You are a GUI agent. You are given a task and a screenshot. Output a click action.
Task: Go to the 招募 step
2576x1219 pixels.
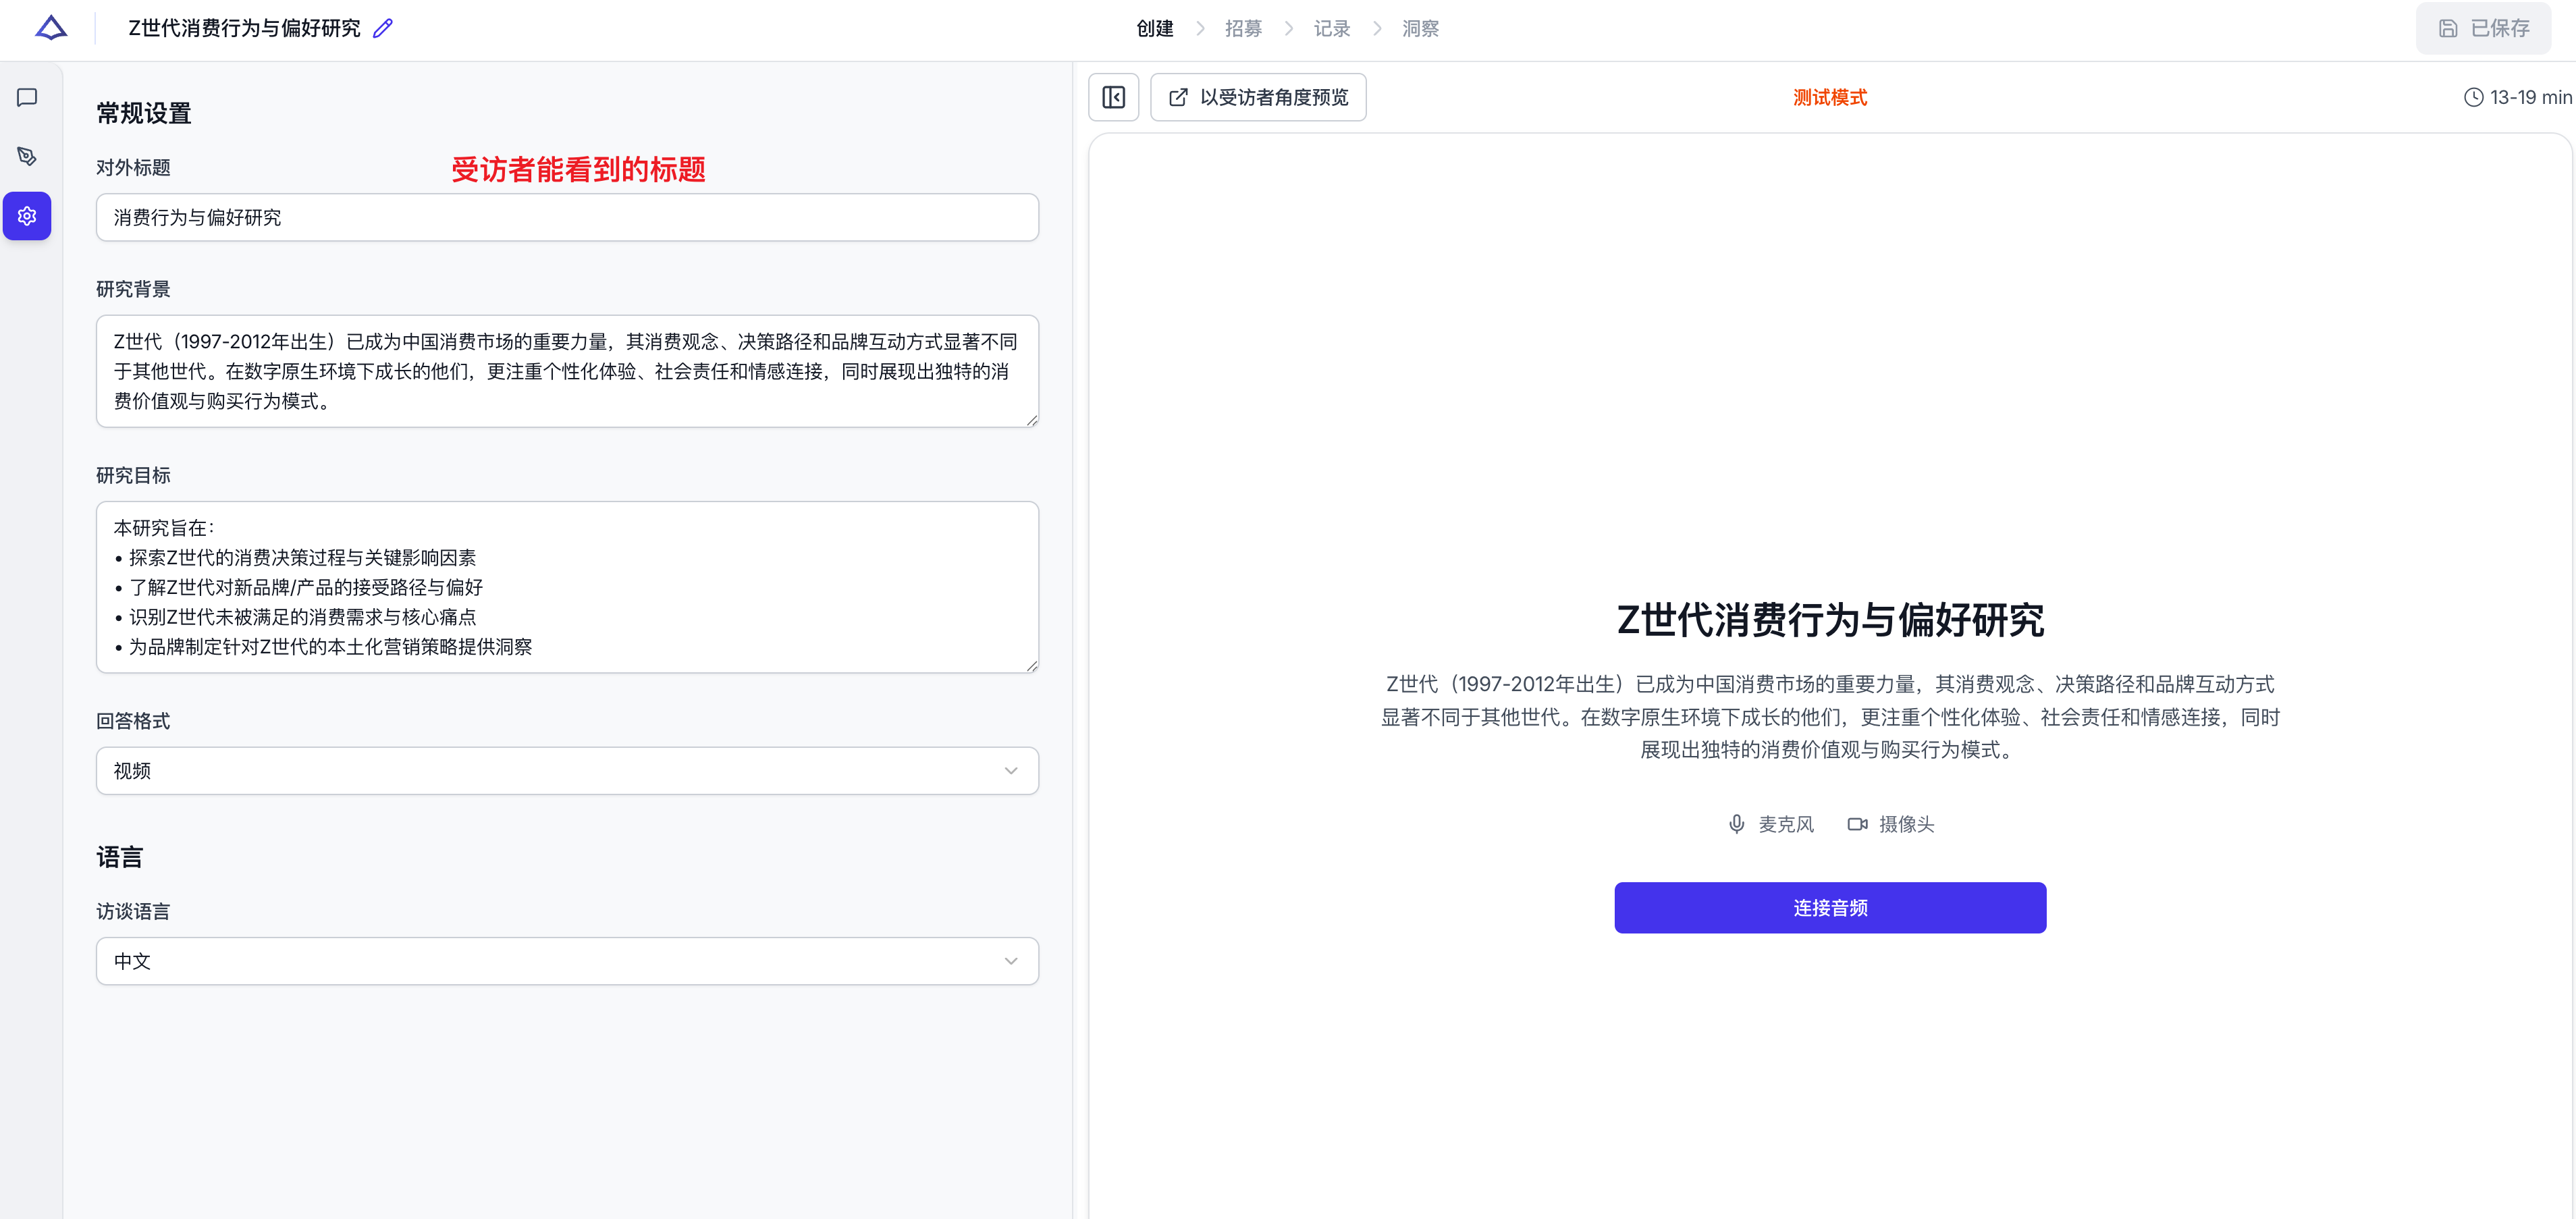[1243, 28]
